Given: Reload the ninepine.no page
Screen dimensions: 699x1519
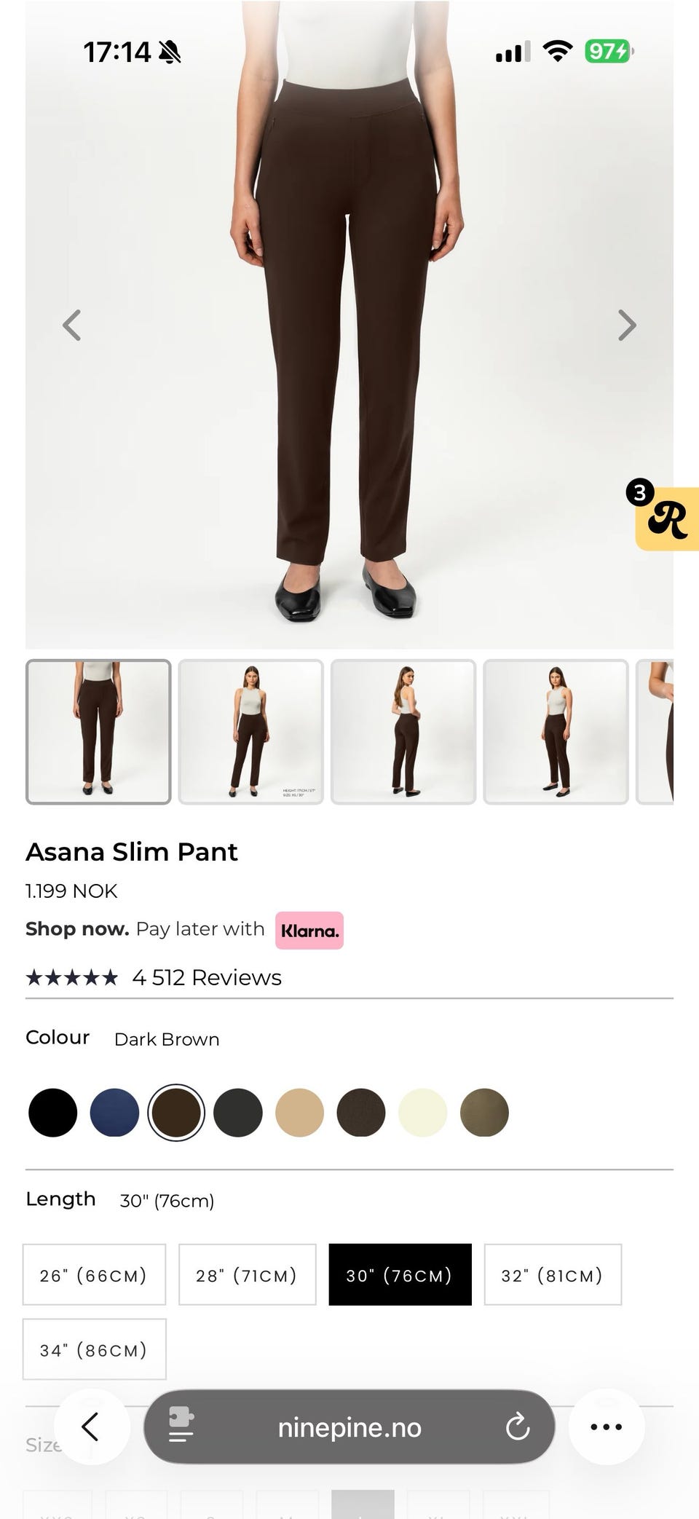Looking at the screenshot, I should (517, 1427).
